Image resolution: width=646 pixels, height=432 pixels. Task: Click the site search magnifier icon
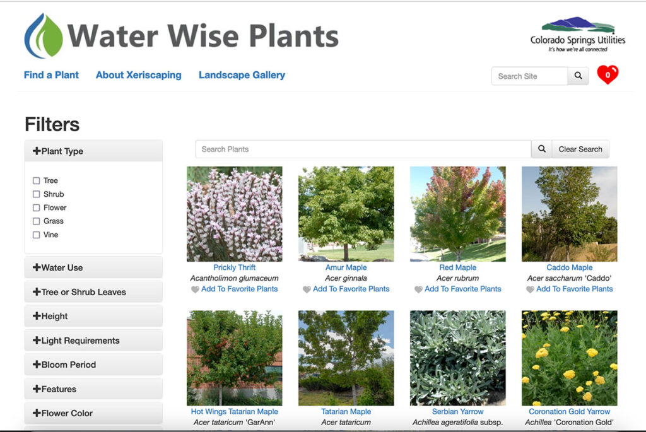point(578,76)
